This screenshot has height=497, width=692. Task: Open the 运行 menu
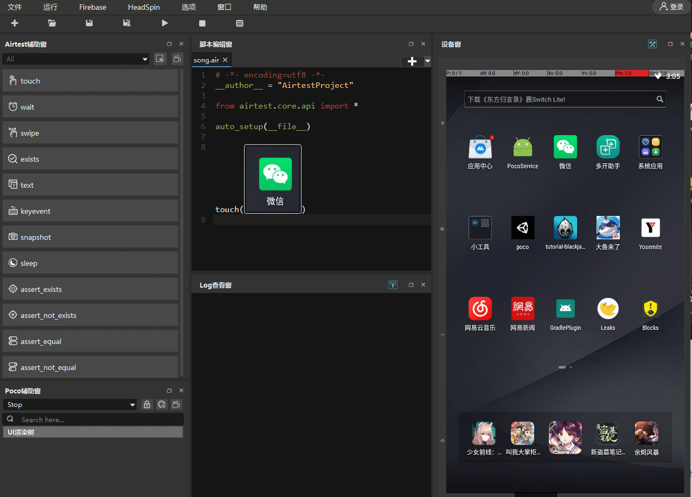[50, 7]
